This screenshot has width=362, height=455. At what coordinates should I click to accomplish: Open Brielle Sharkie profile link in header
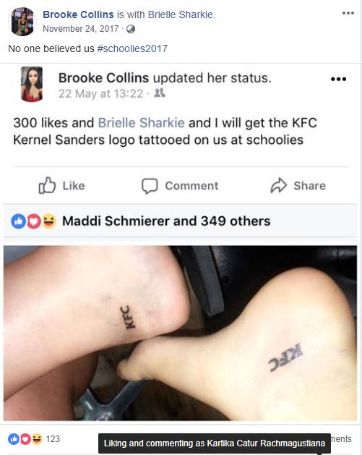click(181, 14)
